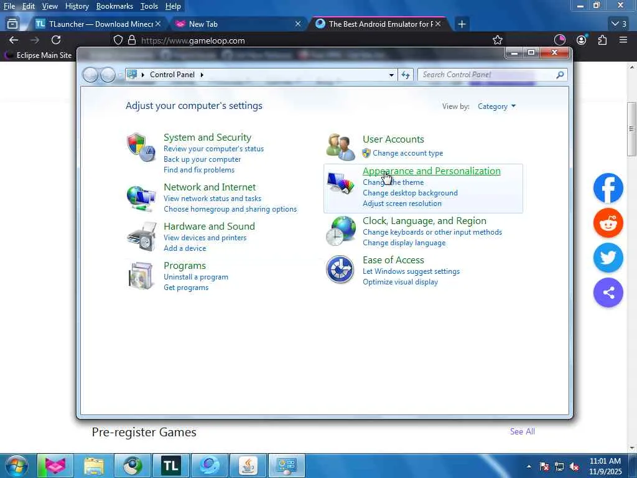
Task: Click Back up your computer link
Action: [202, 159]
